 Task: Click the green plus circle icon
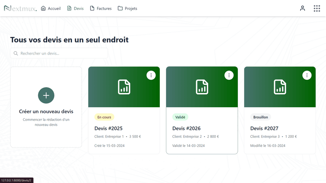pyautogui.click(x=46, y=95)
